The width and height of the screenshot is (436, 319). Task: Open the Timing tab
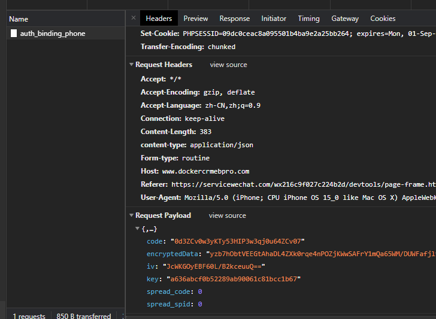click(308, 19)
